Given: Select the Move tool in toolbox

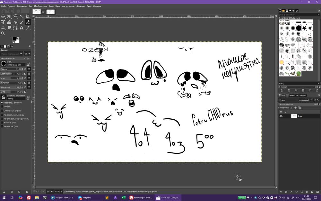Looking at the screenshot, I should coord(3,16).
